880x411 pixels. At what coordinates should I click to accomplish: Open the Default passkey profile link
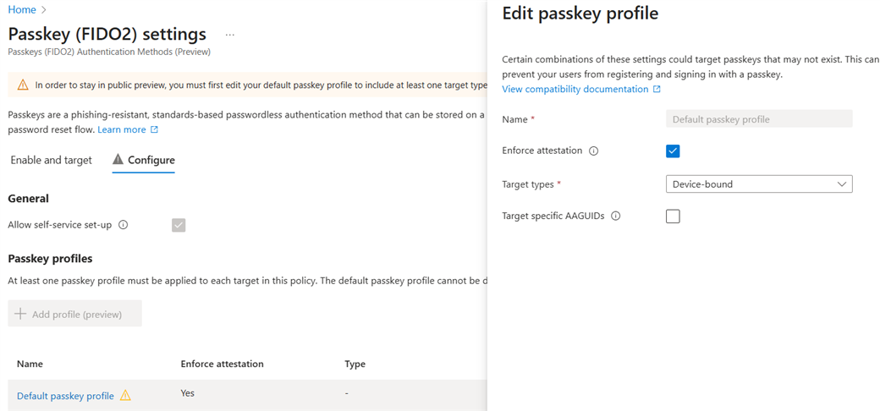point(65,396)
